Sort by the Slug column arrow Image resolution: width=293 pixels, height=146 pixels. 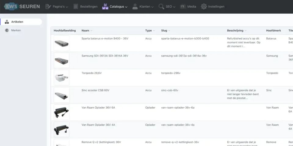[169, 30]
